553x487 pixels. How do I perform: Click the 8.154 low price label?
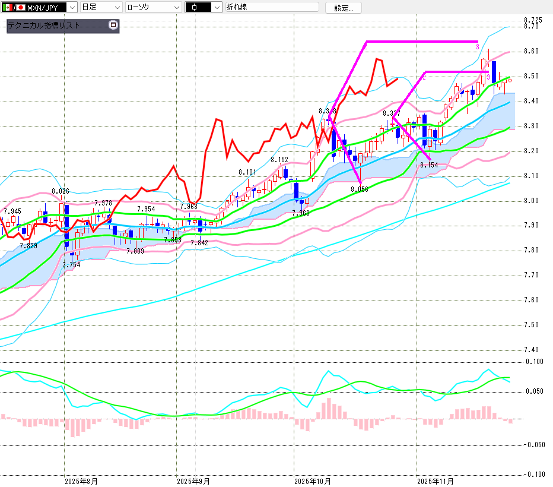(x=429, y=165)
